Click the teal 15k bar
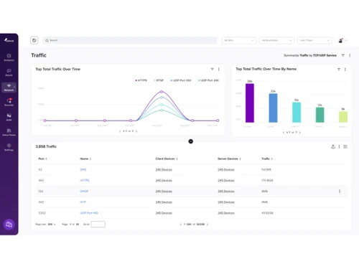 [297, 113]
